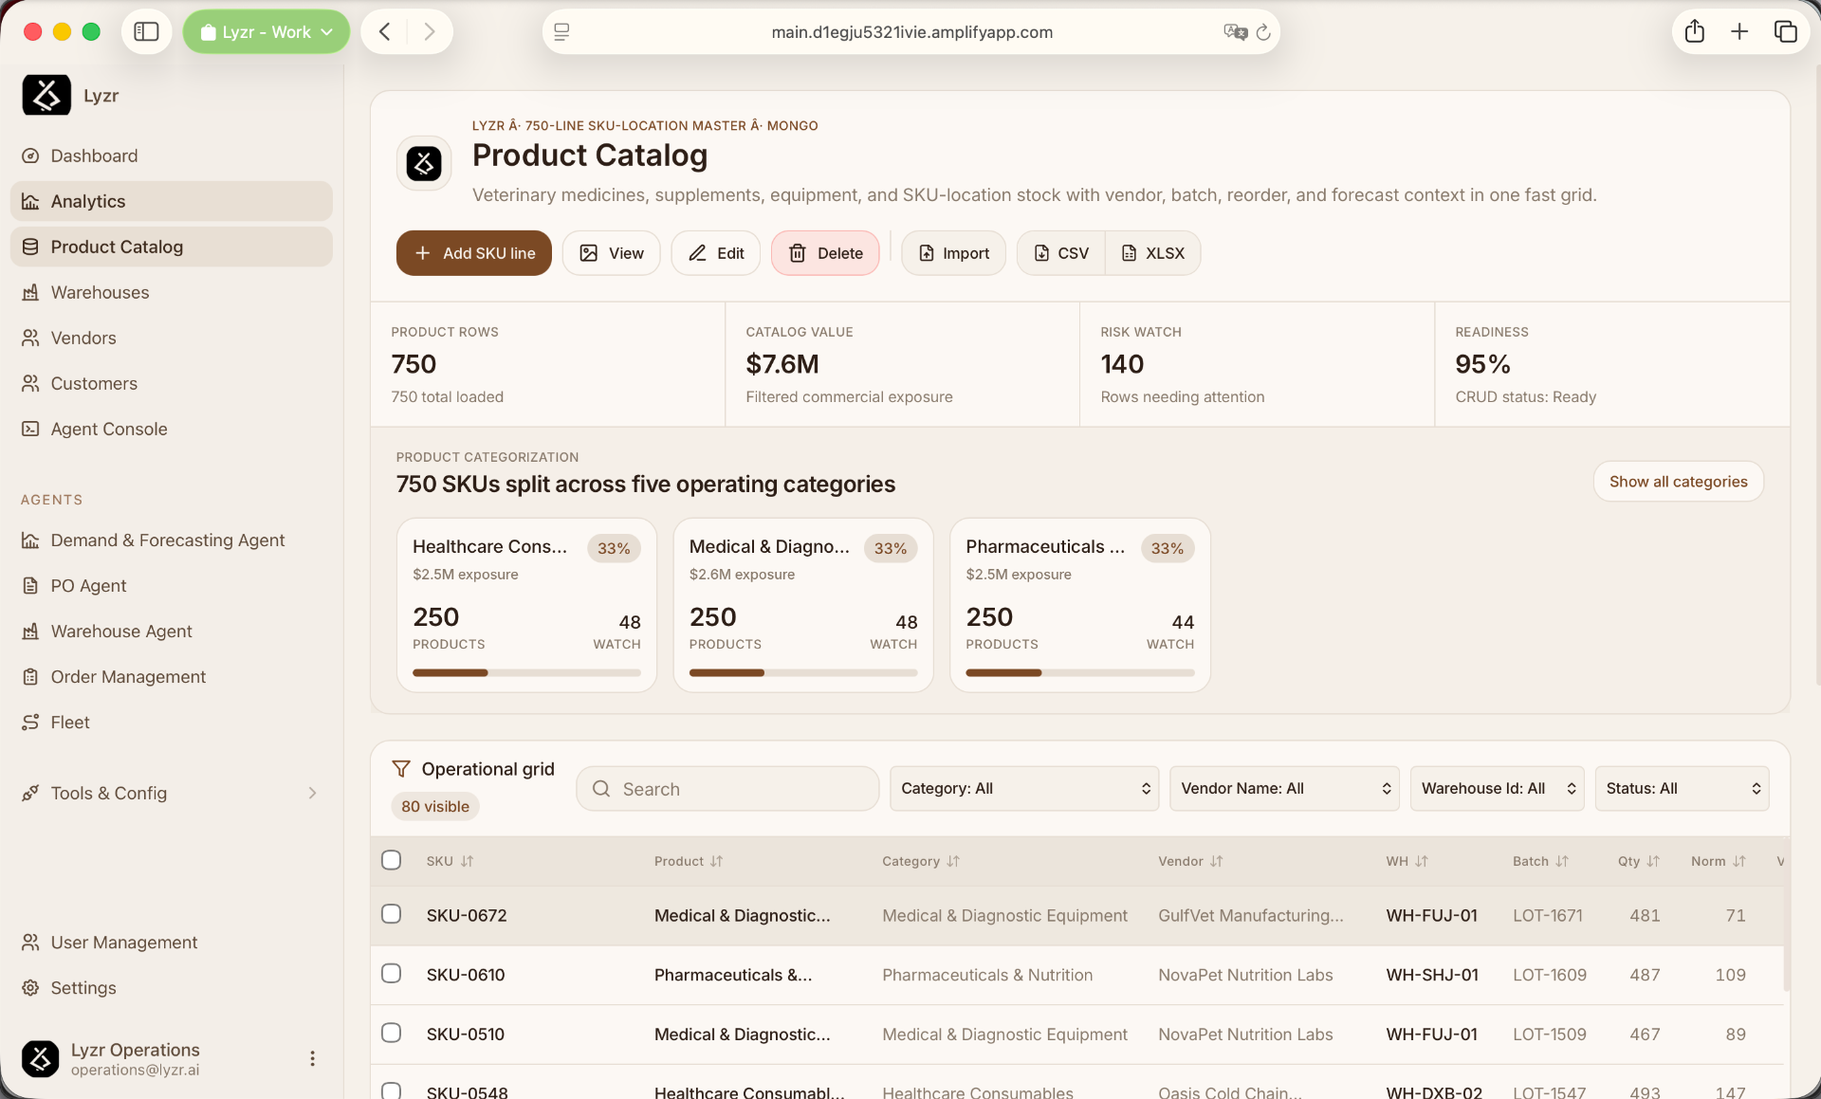Open the Lyzr - Work profile dropdown
Screen dimensions: 1821x1099
click(267, 32)
